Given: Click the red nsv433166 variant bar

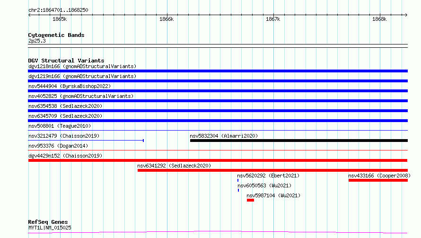Looking at the screenshot, I should pyautogui.click(x=378, y=180).
